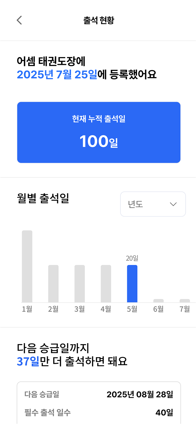This screenshot has width=196, height=424.
Task: Tap the 5월 month label
Action: click(132, 309)
